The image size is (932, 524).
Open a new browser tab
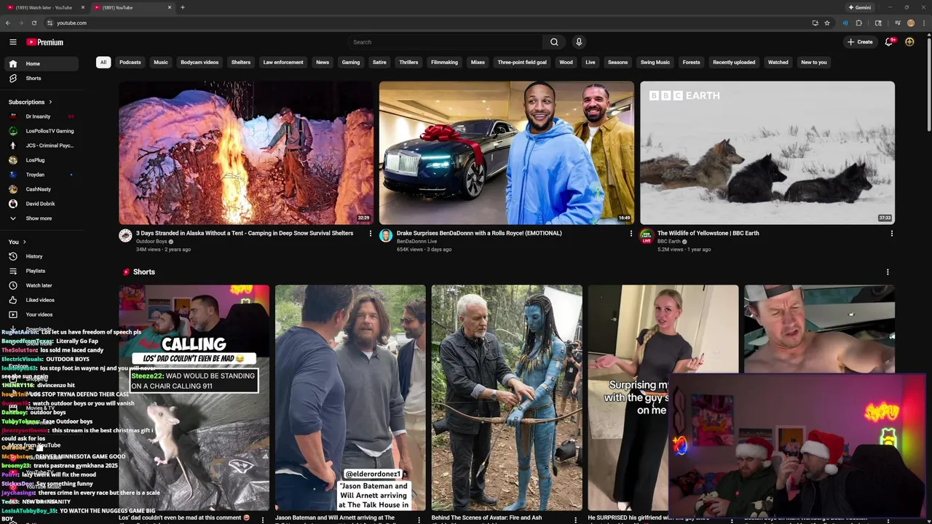[x=182, y=7]
